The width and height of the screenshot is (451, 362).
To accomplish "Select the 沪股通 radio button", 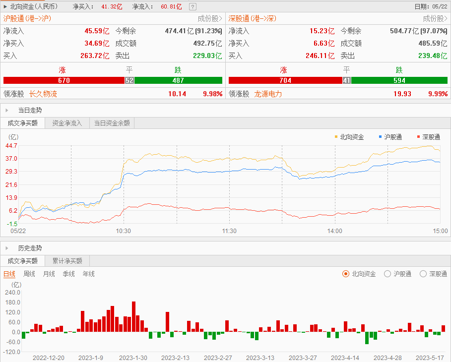I will [x=387, y=274].
